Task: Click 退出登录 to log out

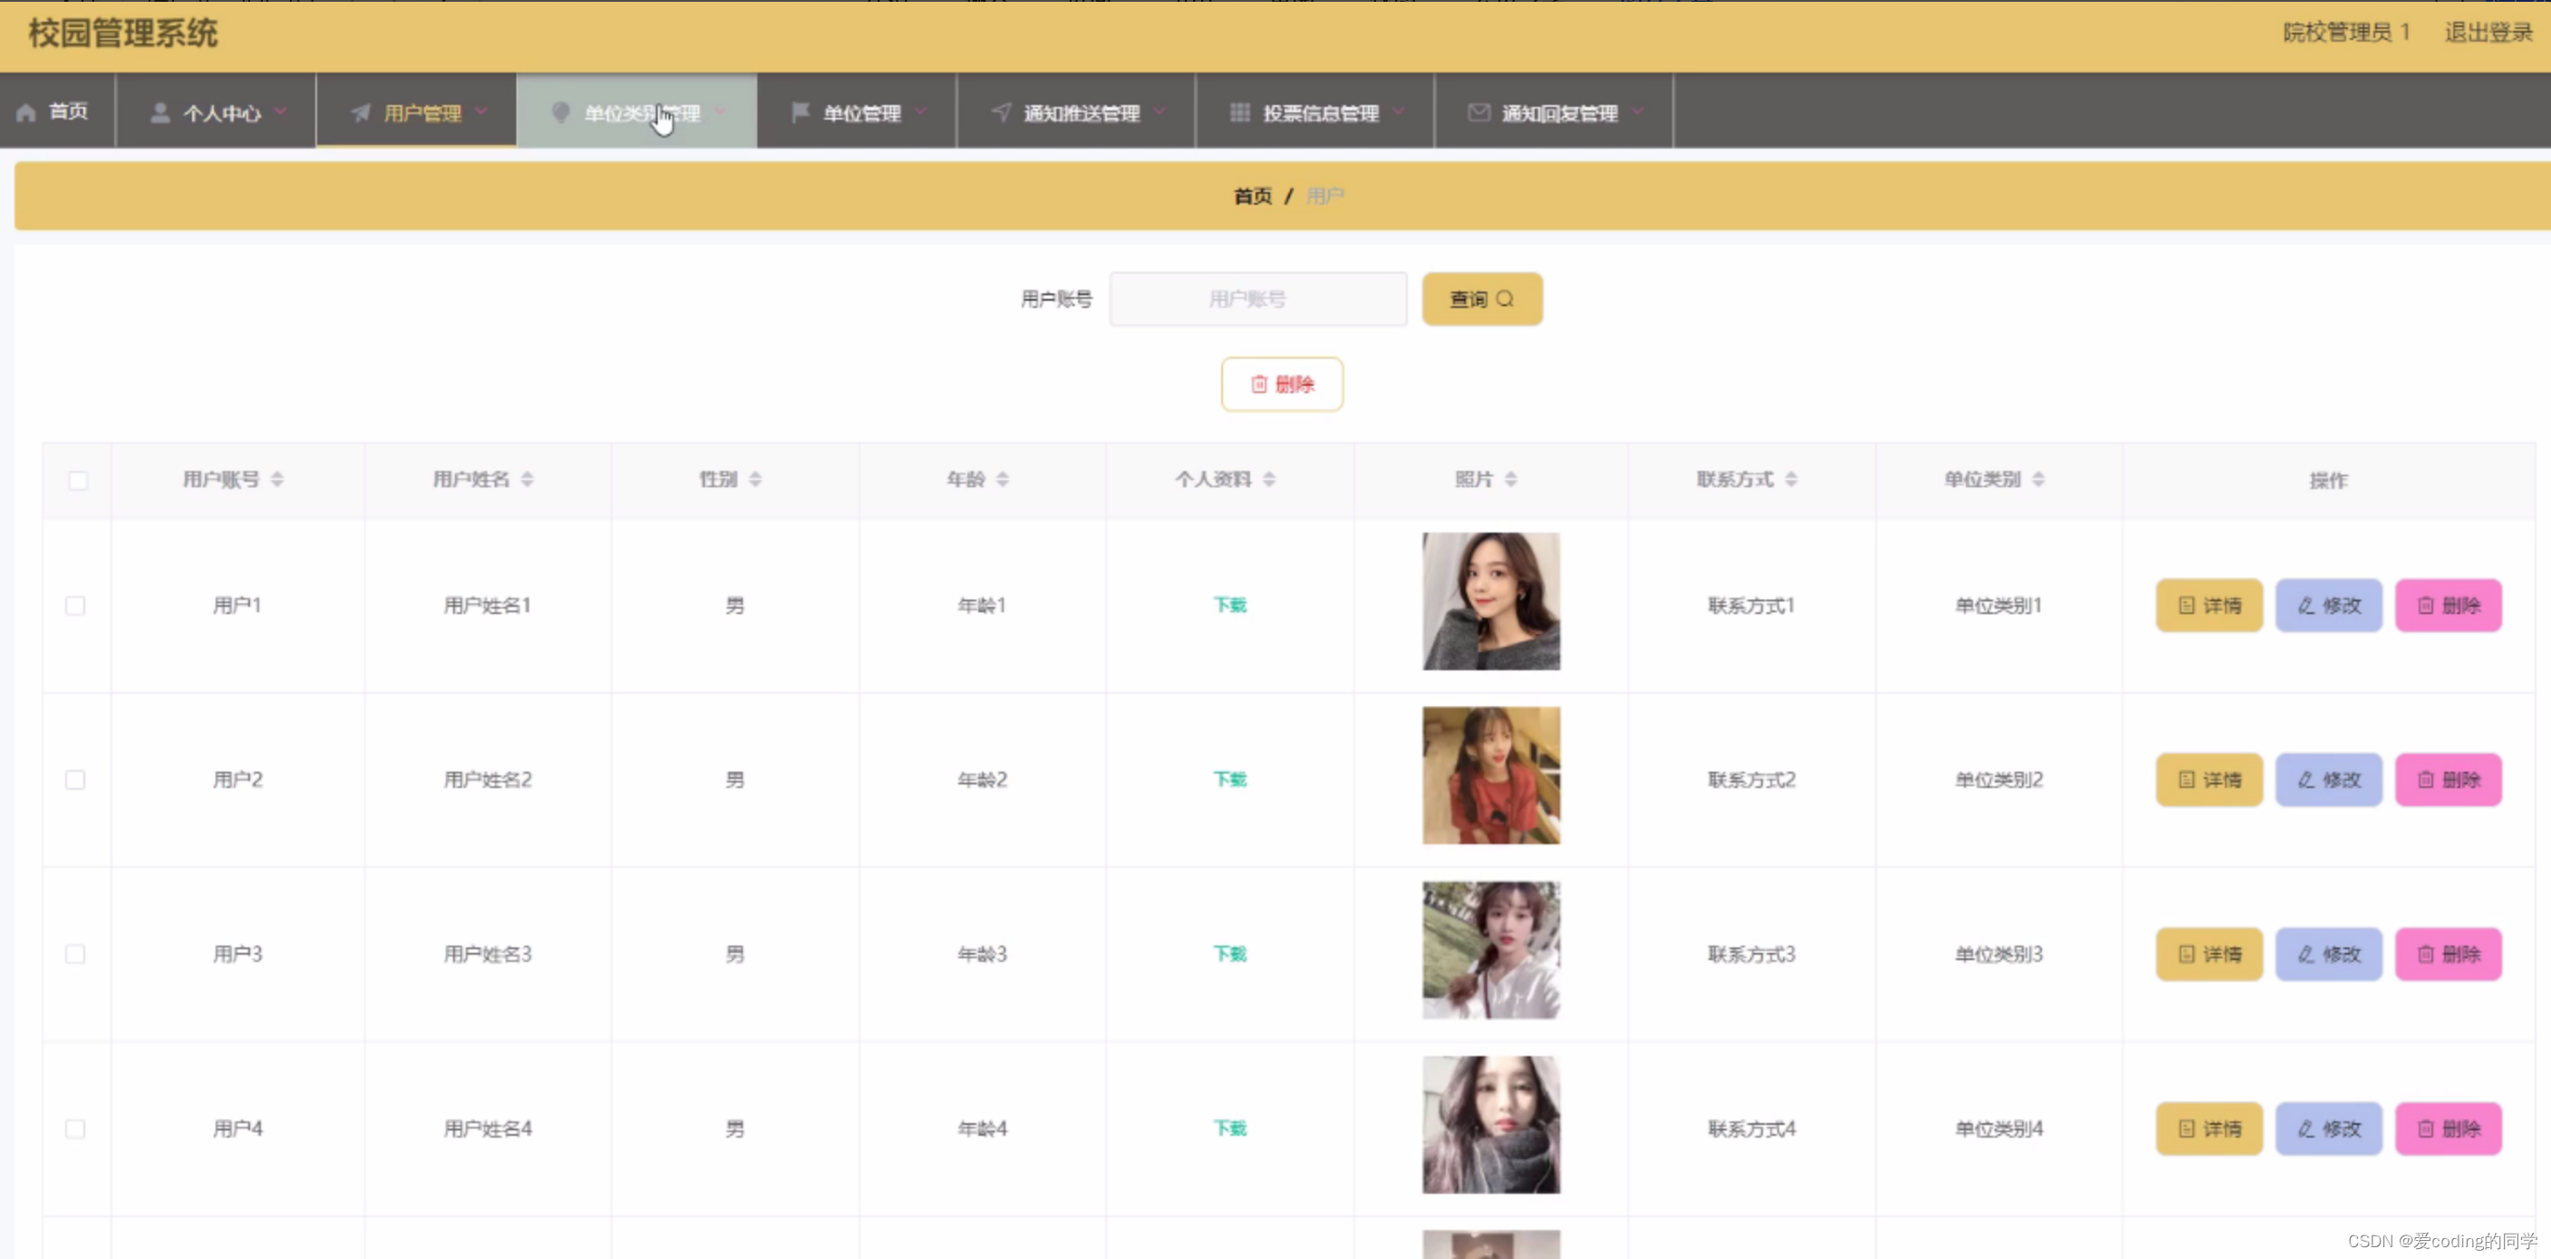Action: (x=2488, y=33)
